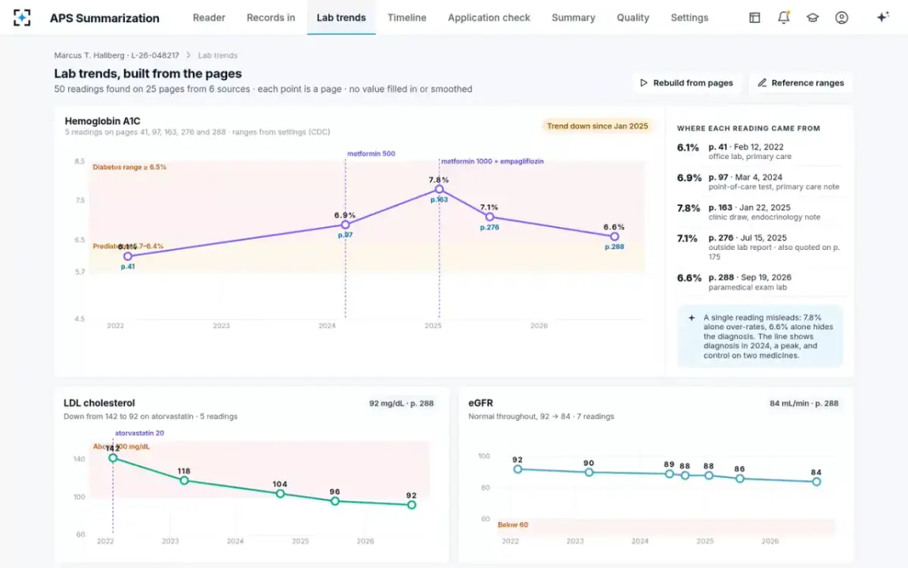
Task: Go to the Summary tab
Action: point(574,17)
